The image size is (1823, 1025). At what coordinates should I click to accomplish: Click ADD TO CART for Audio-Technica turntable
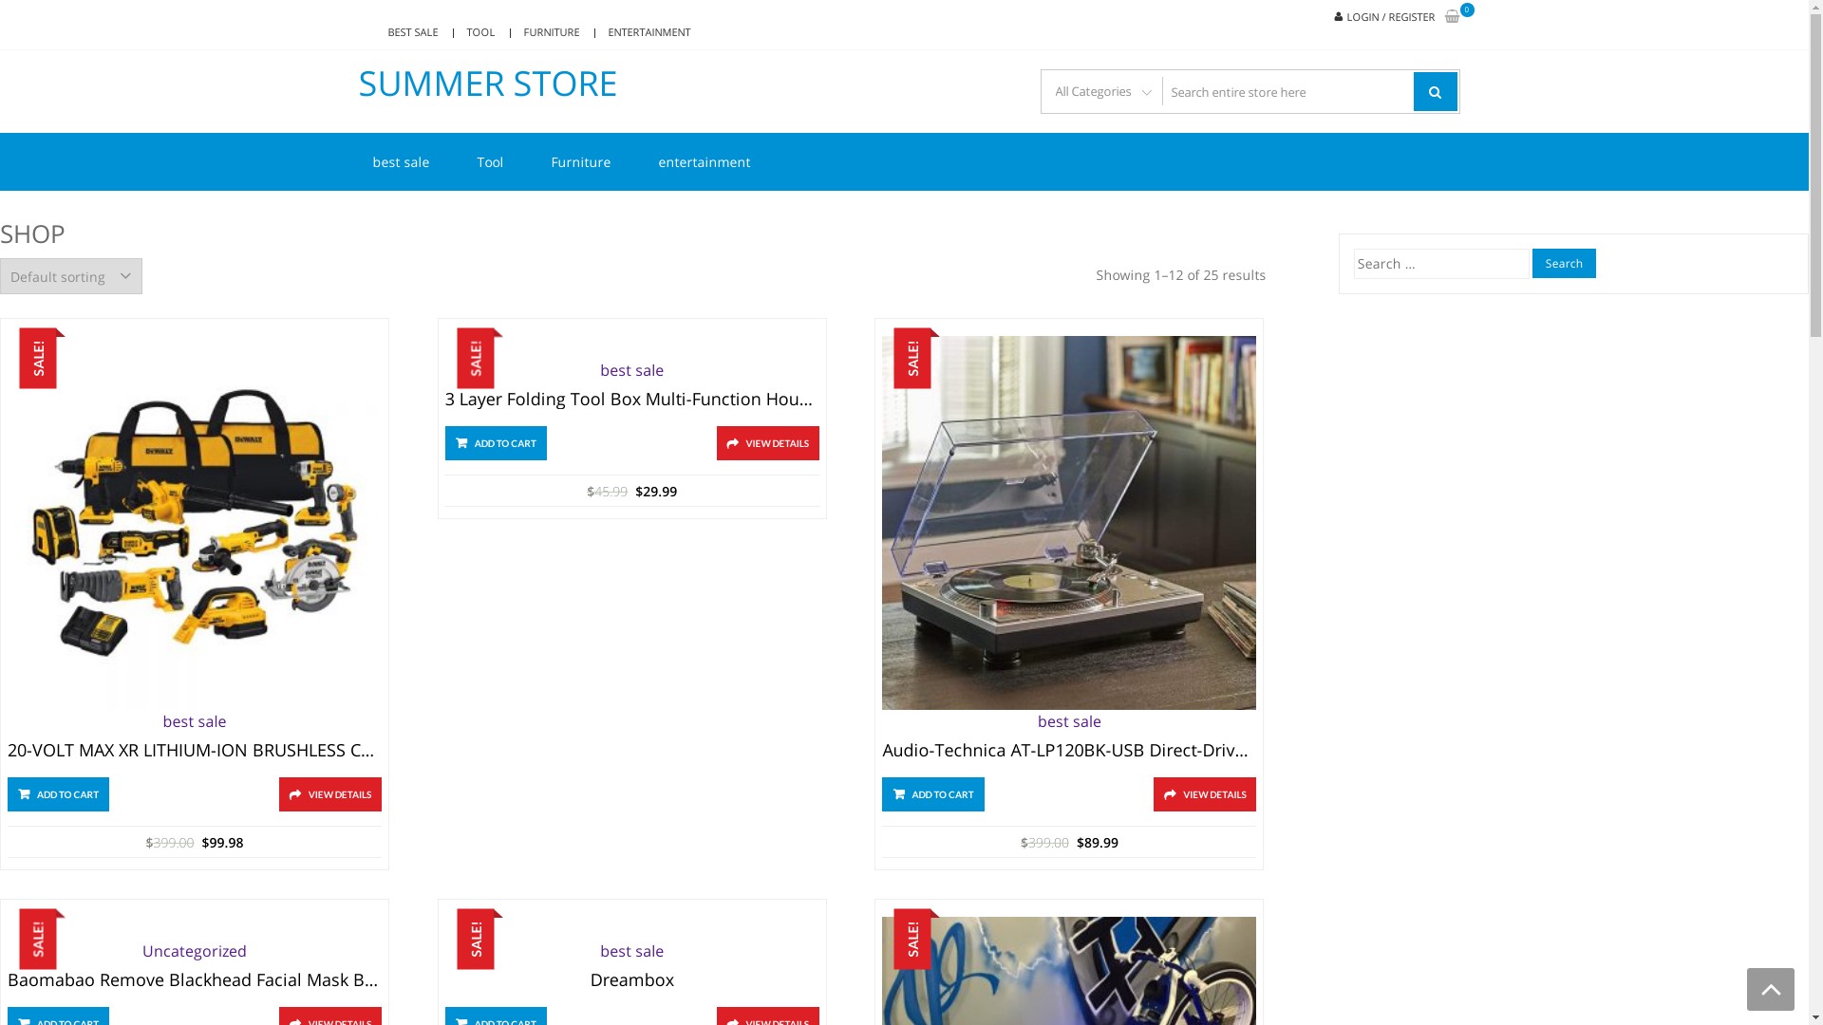pos(932,793)
